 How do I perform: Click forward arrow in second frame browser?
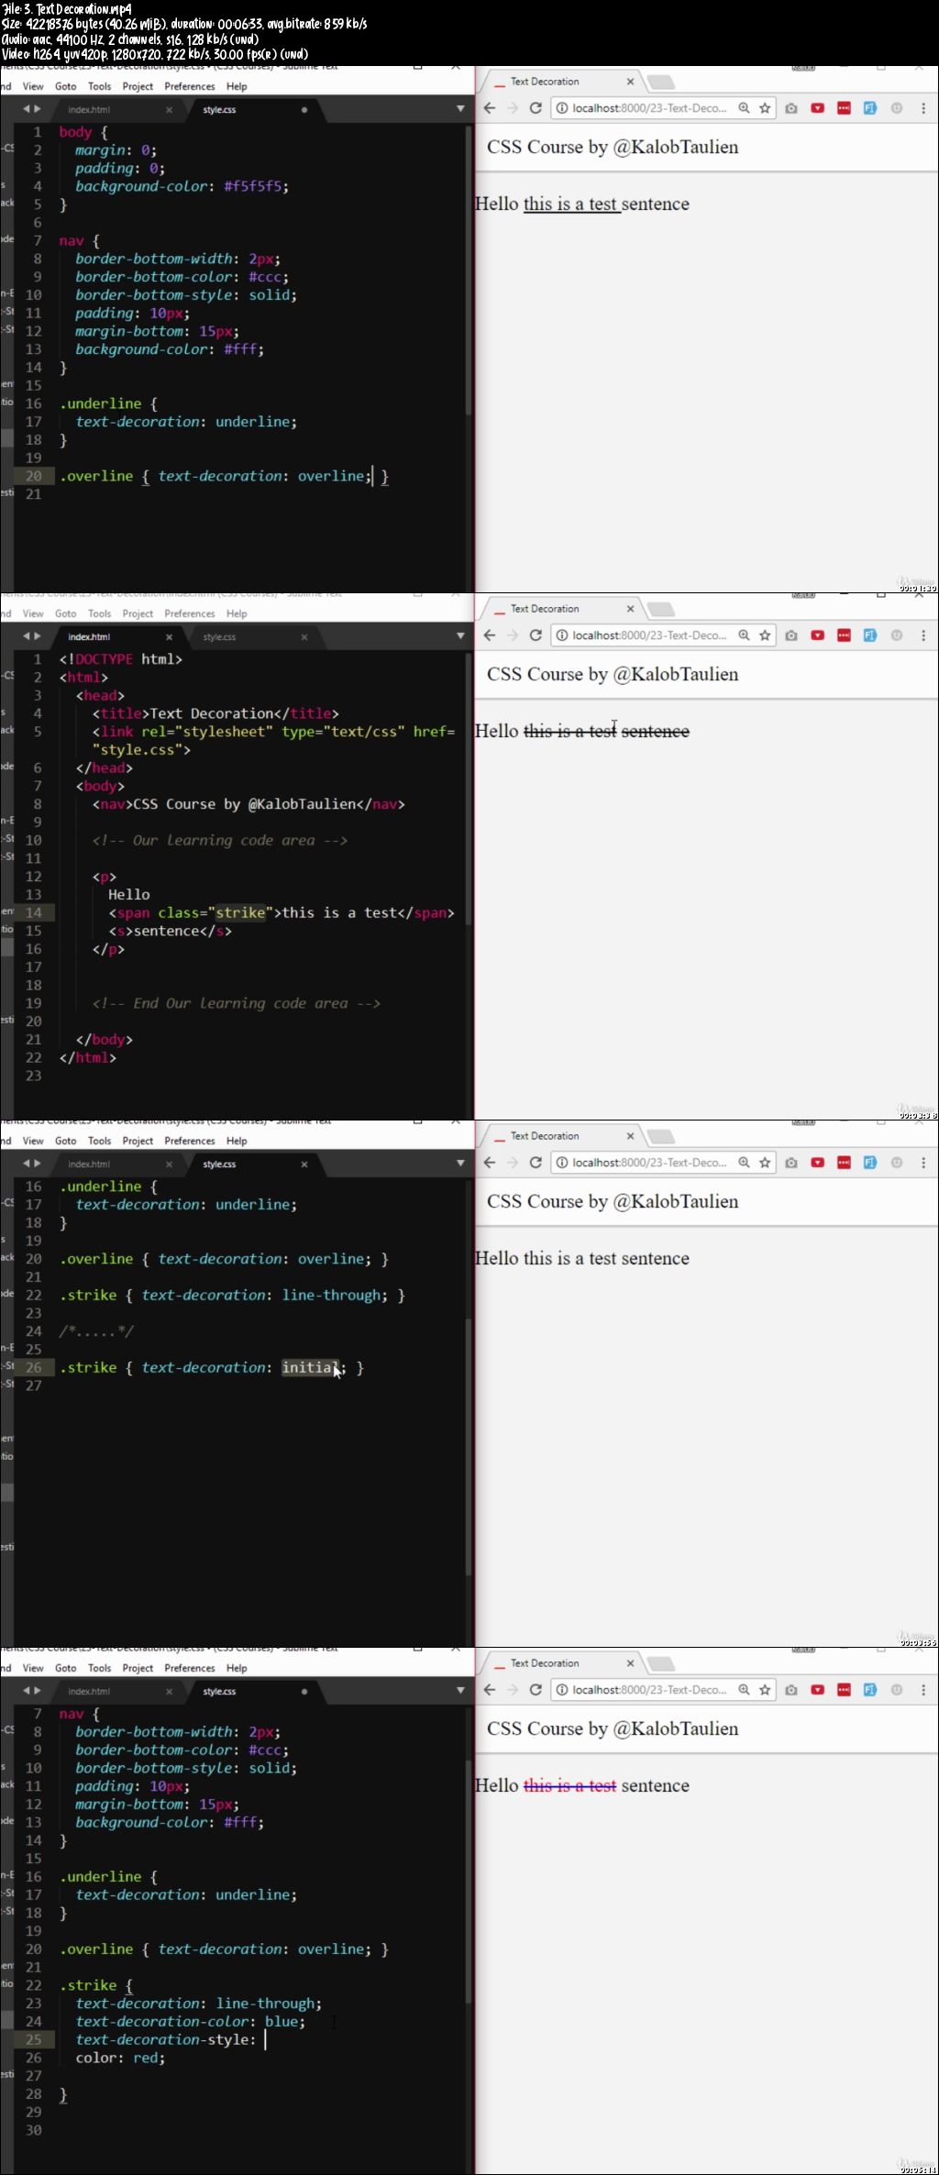tap(513, 635)
